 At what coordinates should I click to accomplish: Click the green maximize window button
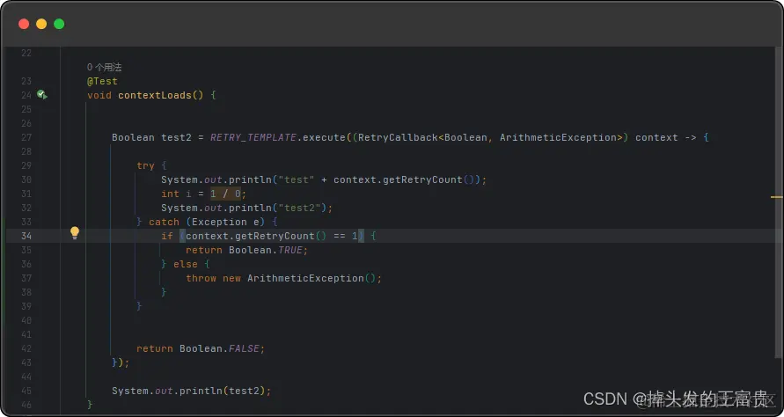[x=59, y=24]
